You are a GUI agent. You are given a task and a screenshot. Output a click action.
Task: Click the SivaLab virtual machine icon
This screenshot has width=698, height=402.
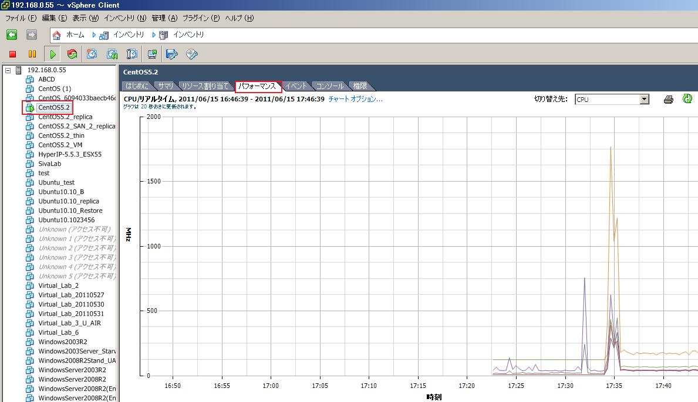coord(30,164)
